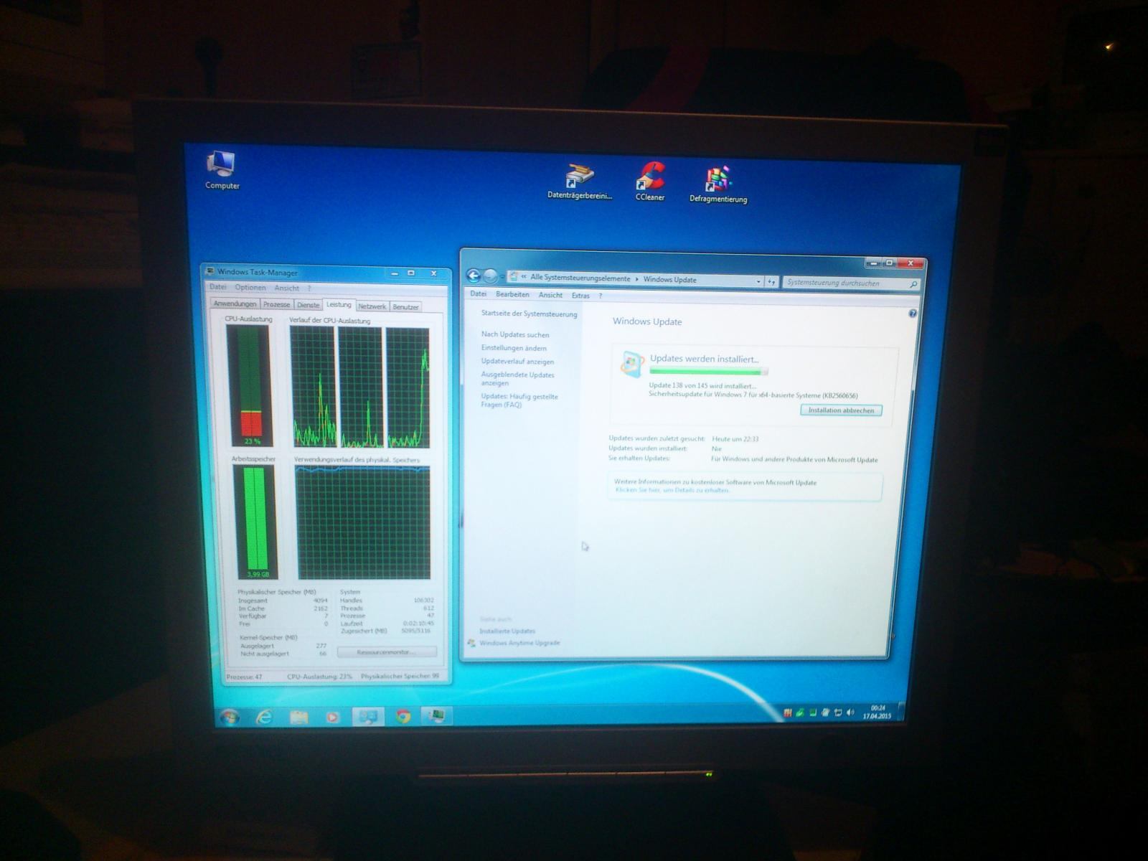Click Einstellungen ändern link
The height and width of the screenshot is (861, 1148).
[514, 348]
